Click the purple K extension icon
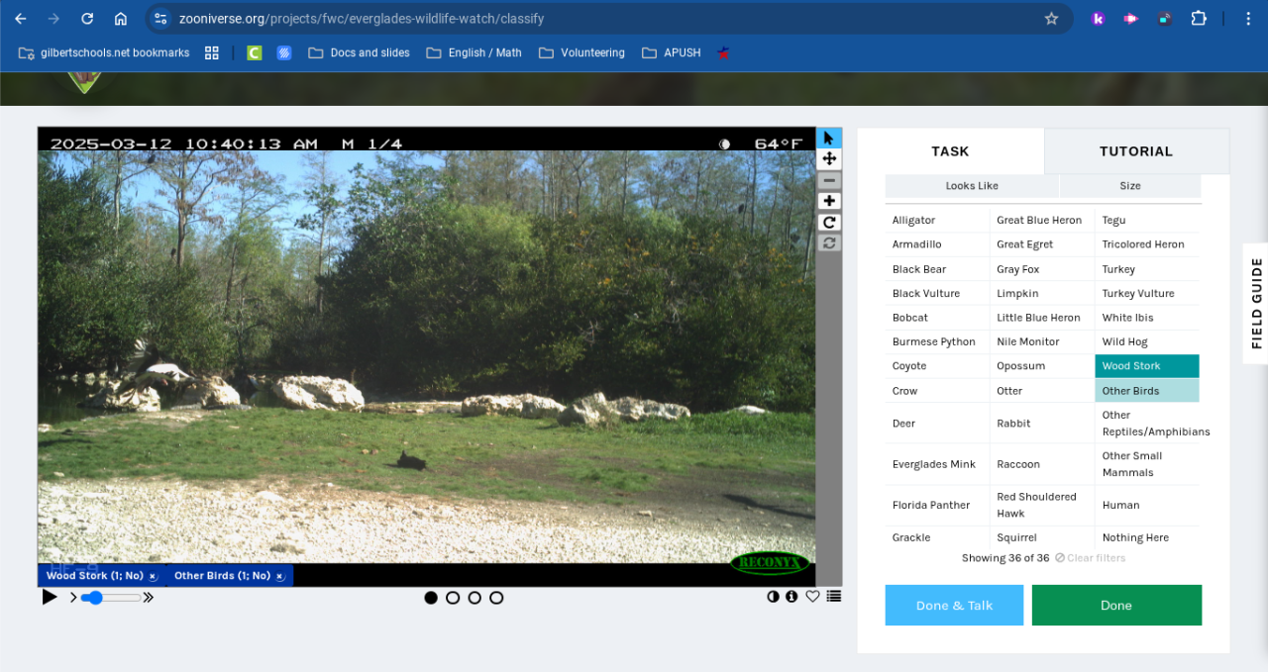 click(x=1098, y=19)
